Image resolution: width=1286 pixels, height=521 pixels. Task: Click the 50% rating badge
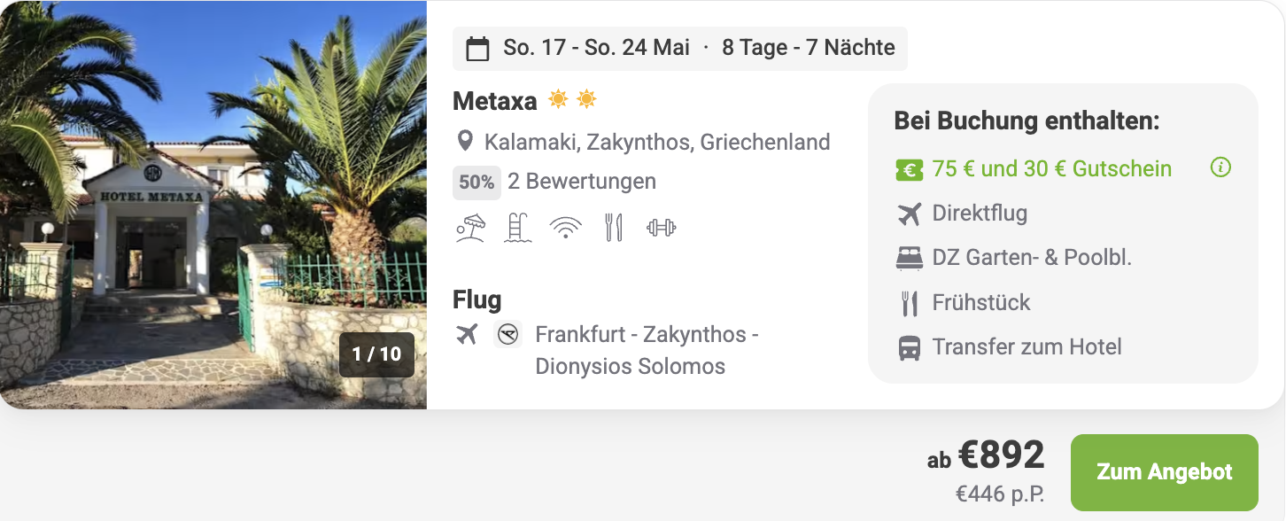click(476, 183)
